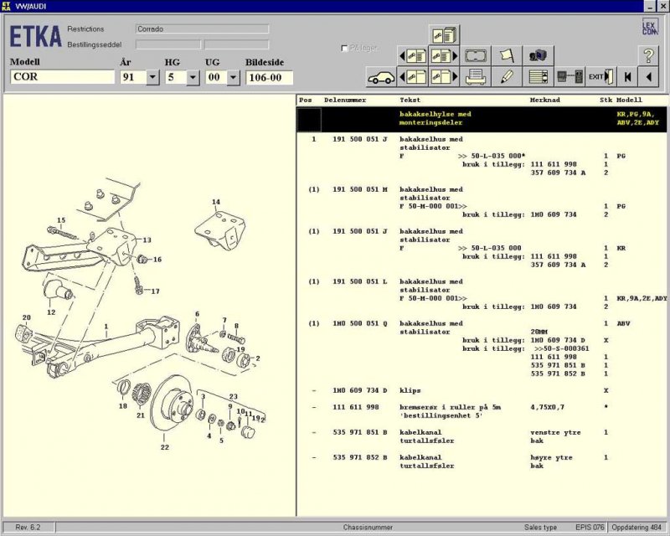Screen dimensions: 670x536
Task: Toggle the 'På lager' checkbox
Action: [344, 49]
